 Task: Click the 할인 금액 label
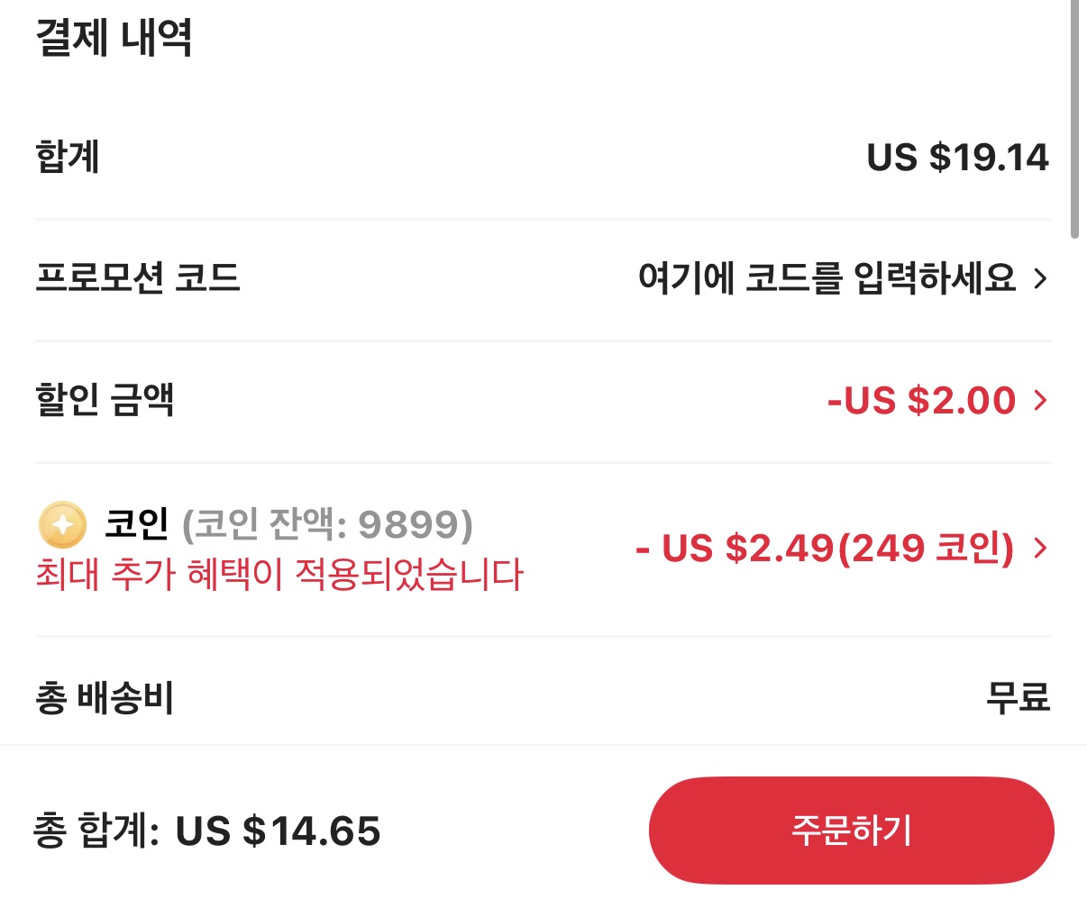(x=105, y=399)
